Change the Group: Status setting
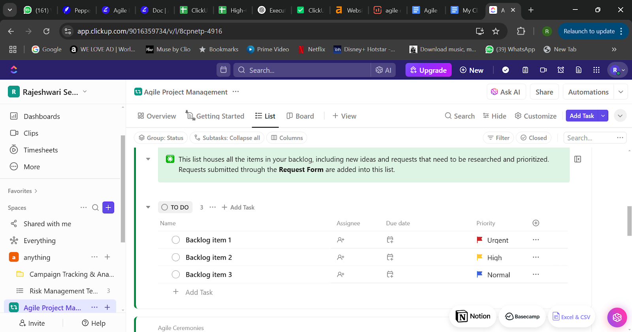Viewport: 632px width, 332px height. point(161,138)
